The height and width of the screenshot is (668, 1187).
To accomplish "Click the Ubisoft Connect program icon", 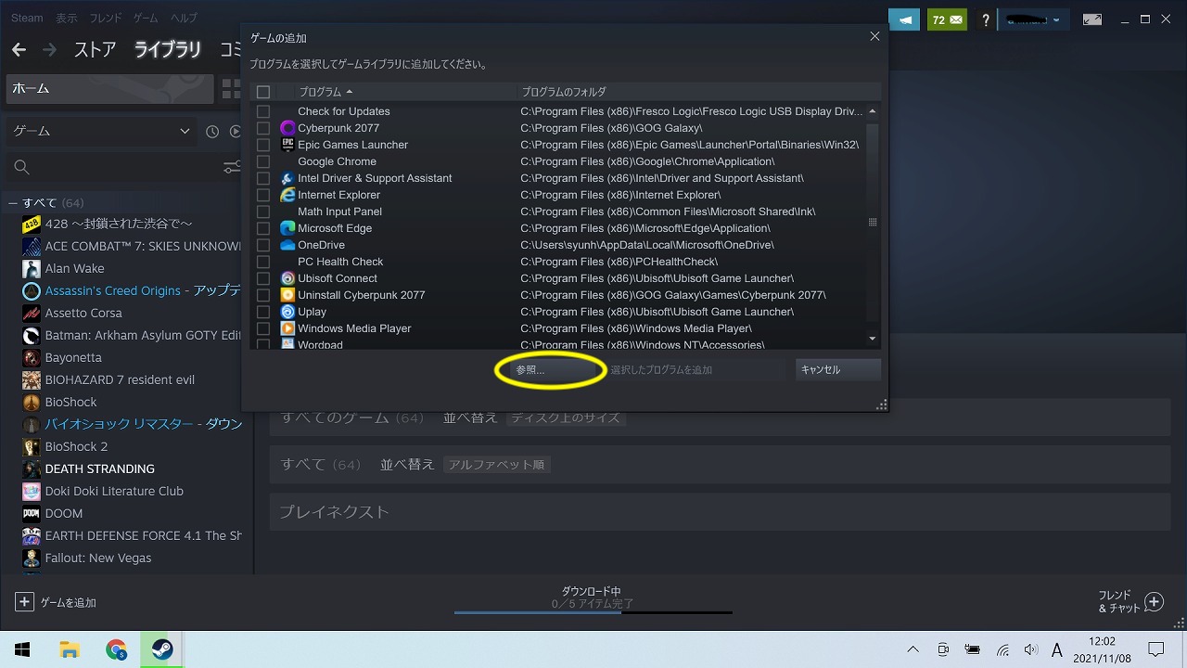I will (287, 278).
